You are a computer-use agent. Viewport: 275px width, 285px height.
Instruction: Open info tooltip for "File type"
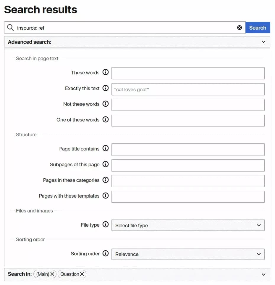click(106, 225)
